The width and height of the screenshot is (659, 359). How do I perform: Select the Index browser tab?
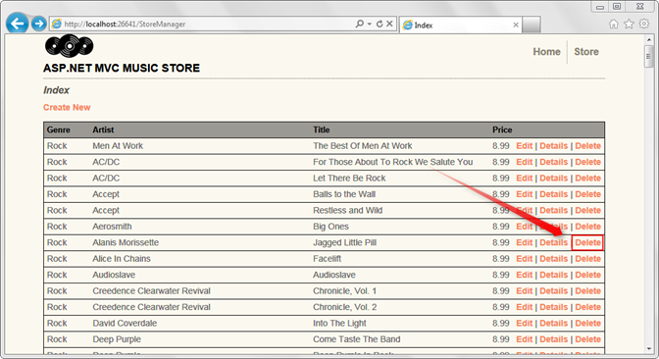[x=460, y=26]
